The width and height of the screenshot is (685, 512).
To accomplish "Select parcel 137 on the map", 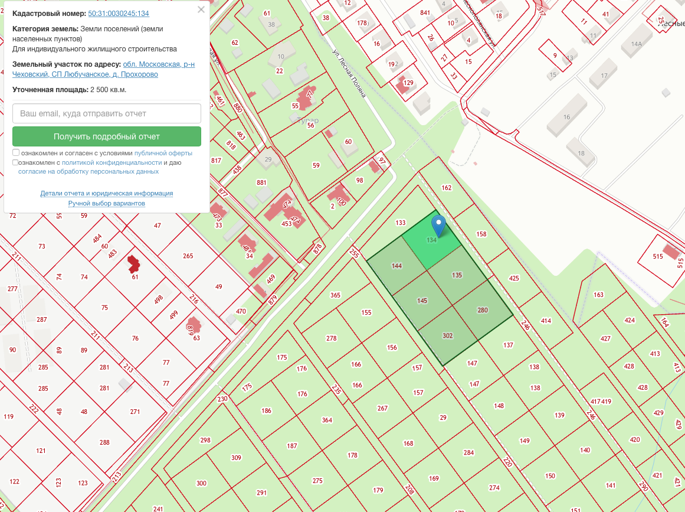I will tap(508, 345).
